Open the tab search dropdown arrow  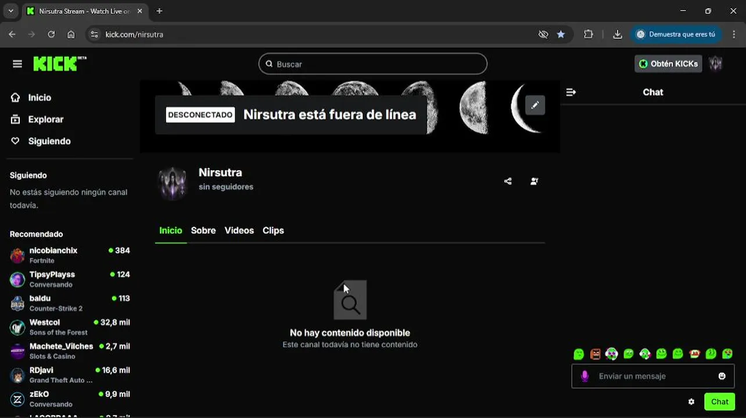point(10,11)
